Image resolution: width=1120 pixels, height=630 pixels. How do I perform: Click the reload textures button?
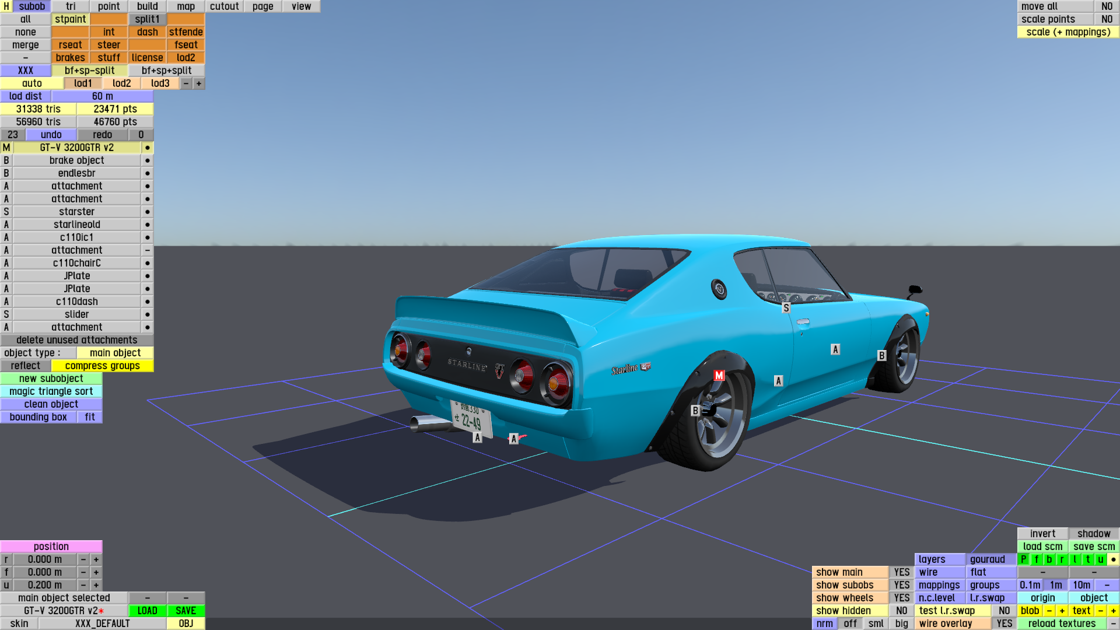(1062, 624)
